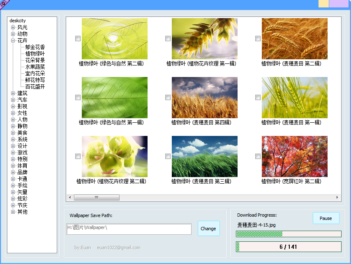Click the golden wheat under cloudy sky thumbnail

(204, 97)
